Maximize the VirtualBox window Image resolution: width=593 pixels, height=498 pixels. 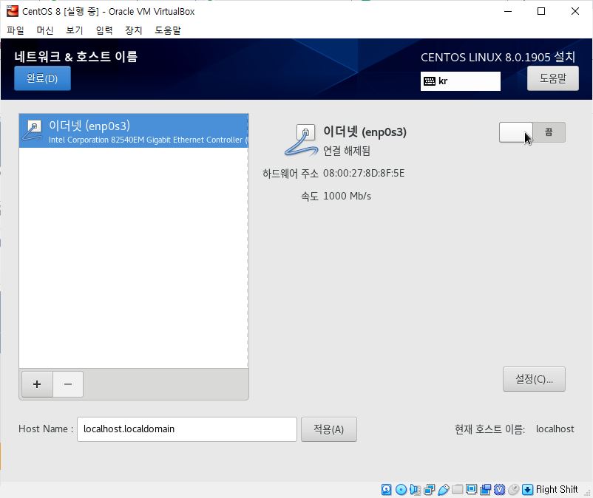(x=541, y=11)
